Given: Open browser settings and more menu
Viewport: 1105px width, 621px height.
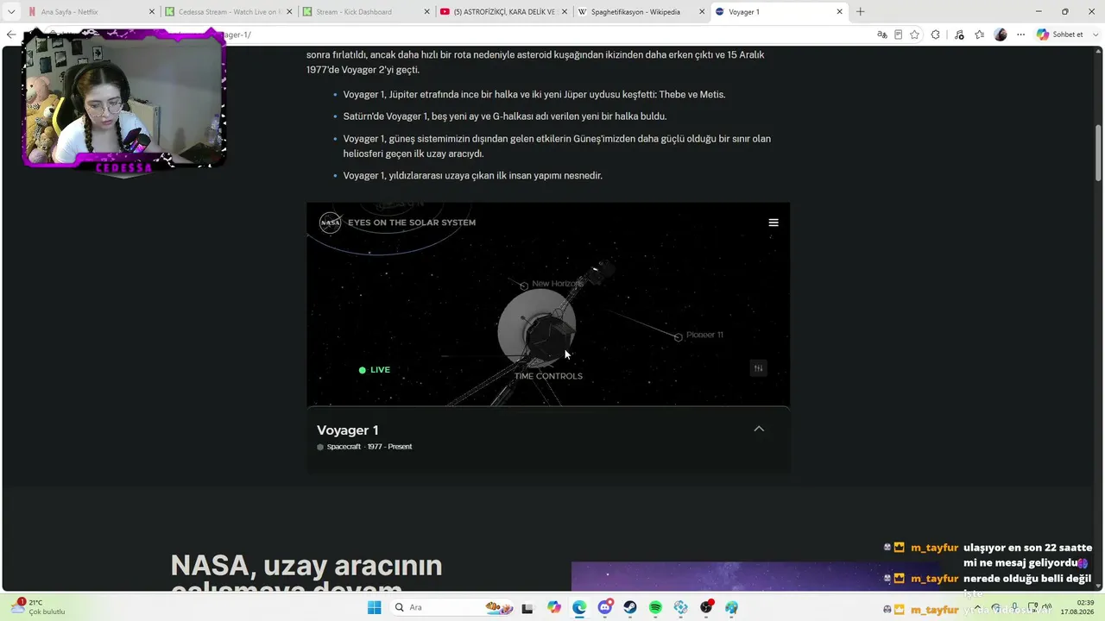Looking at the screenshot, I should click(1020, 34).
